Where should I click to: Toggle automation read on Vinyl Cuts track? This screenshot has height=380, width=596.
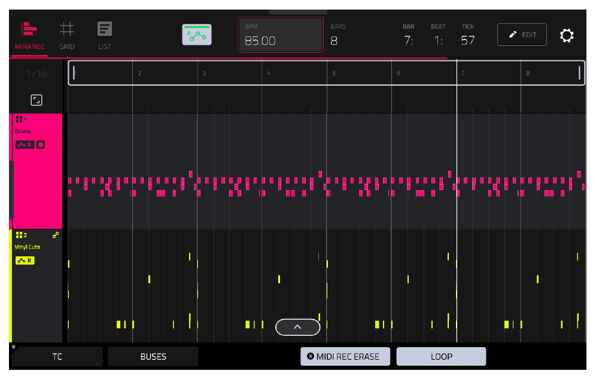[x=25, y=261]
